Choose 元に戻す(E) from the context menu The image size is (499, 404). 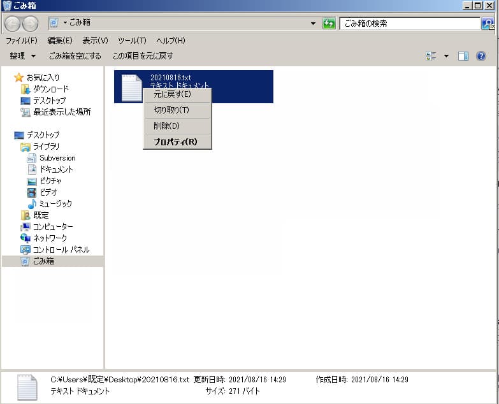pos(172,94)
